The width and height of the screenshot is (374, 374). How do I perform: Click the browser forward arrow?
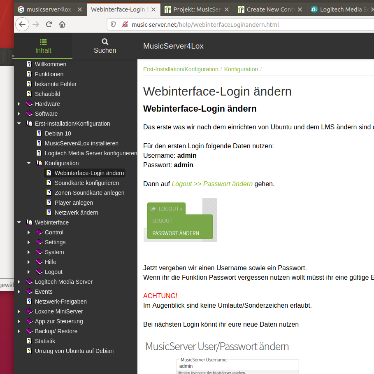pos(36,24)
